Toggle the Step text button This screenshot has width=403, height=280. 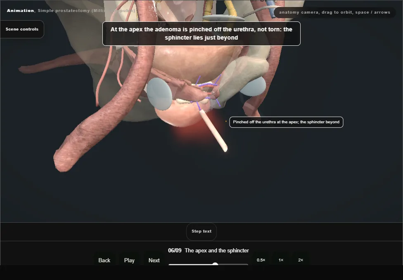coord(201,231)
